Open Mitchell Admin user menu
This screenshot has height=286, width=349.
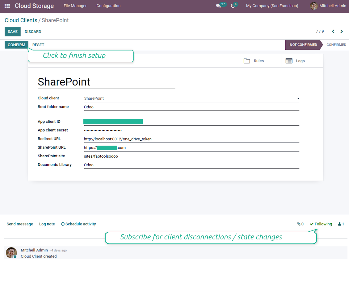pos(328,6)
